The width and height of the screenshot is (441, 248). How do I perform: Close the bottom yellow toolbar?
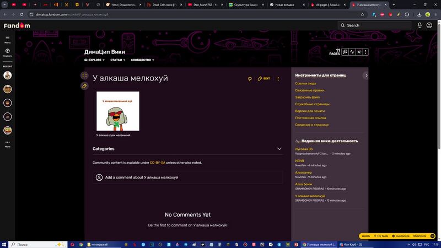pyautogui.click(x=432, y=236)
